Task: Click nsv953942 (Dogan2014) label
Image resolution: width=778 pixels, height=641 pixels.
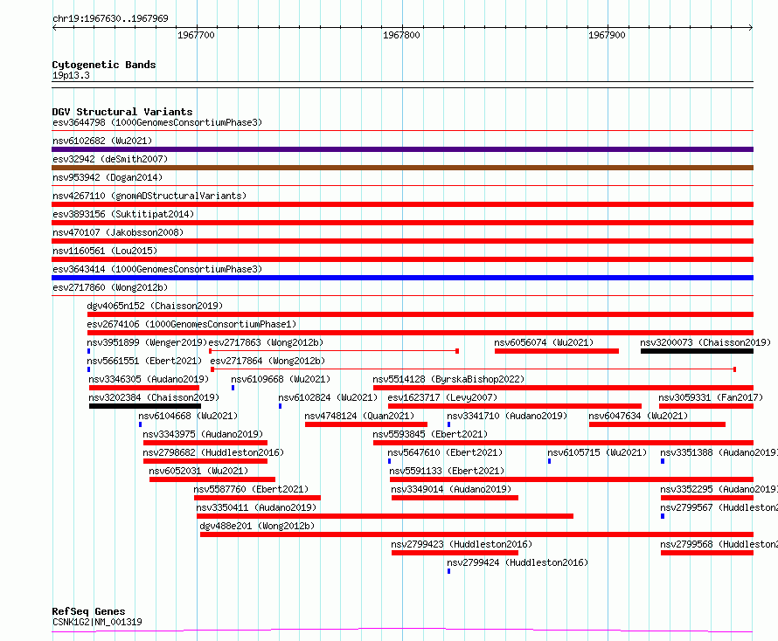Action: coord(108,177)
